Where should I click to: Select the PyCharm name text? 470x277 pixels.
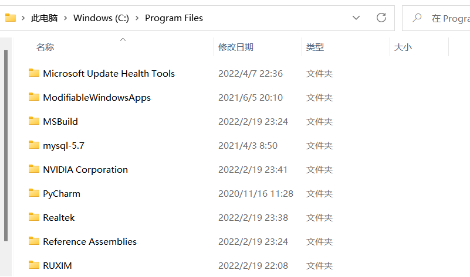pos(62,194)
